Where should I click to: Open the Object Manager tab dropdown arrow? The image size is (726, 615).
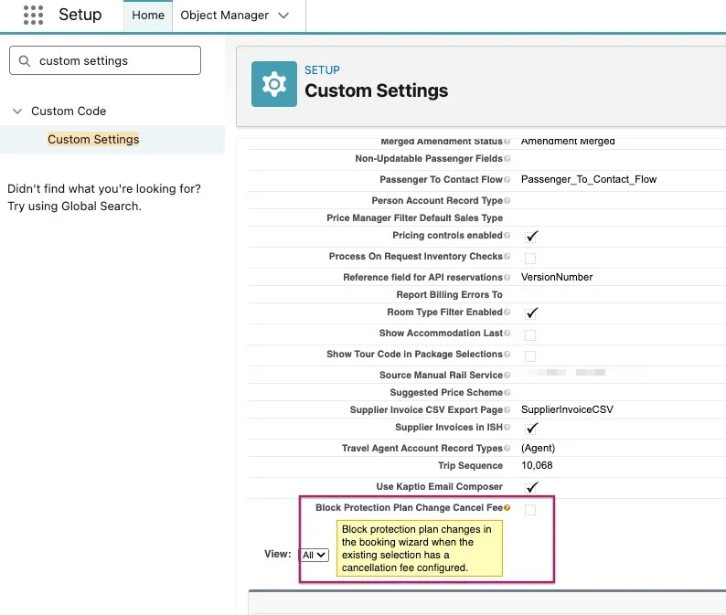tap(283, 16)
